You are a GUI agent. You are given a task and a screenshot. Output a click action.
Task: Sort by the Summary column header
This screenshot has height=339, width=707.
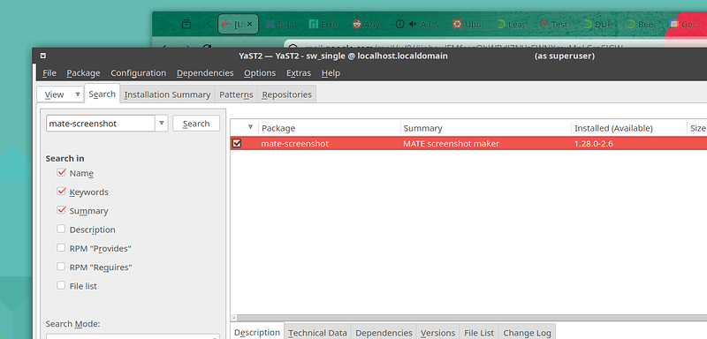485,128
